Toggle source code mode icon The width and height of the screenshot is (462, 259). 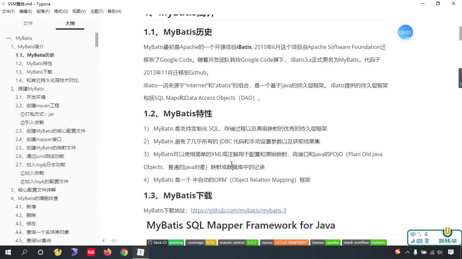tap(114, 240)
